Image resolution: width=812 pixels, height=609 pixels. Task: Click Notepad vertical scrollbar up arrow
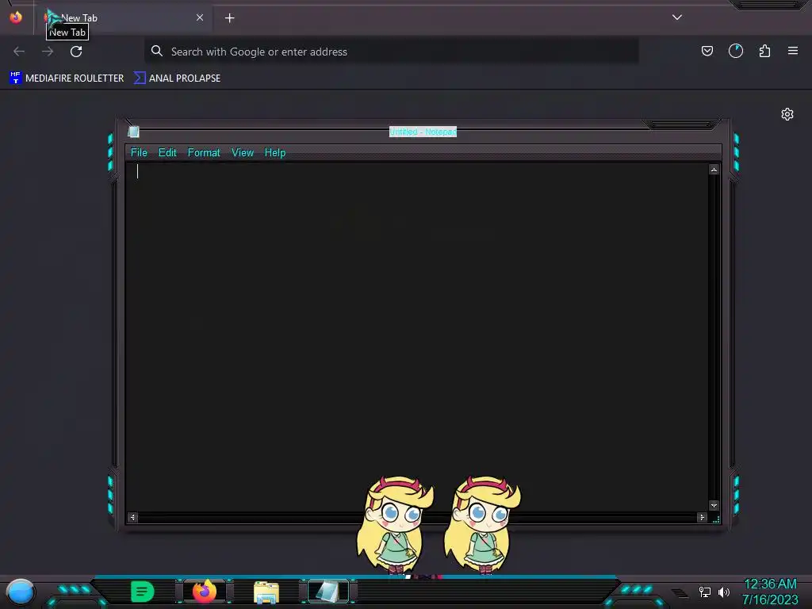click(714, 170)
